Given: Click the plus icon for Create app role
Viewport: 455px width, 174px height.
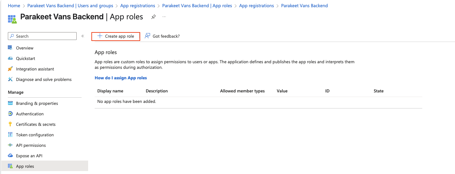Looking at the screenshot, I should pyautogui.click(x=100, y=36).
